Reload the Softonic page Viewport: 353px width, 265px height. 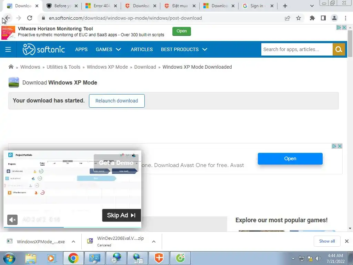pyautogui.click(x=30, y=18)
